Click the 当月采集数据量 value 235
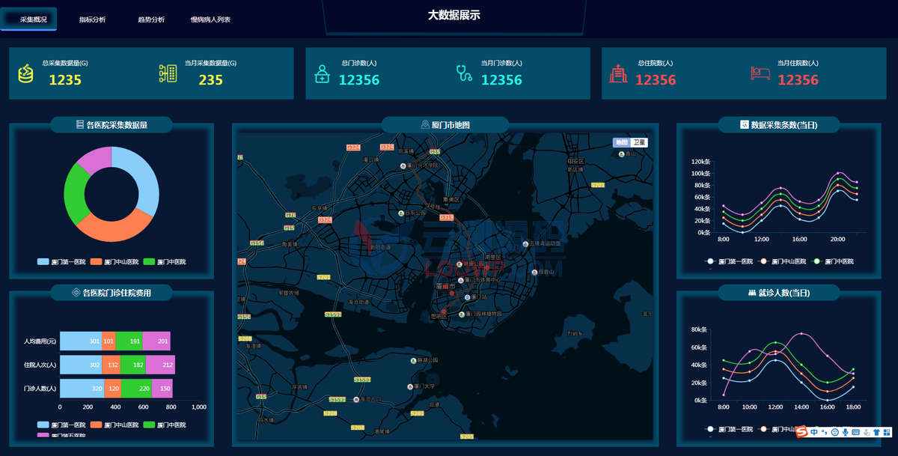 (210, 79)
